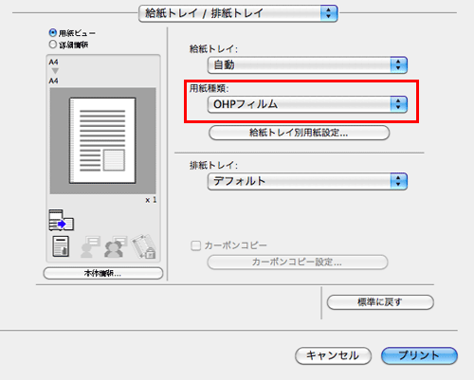Viewport: 474px width, 380px height.
Task: Open the 用紙種類 dropdown showing OHPフィルム
Action: 307,104
